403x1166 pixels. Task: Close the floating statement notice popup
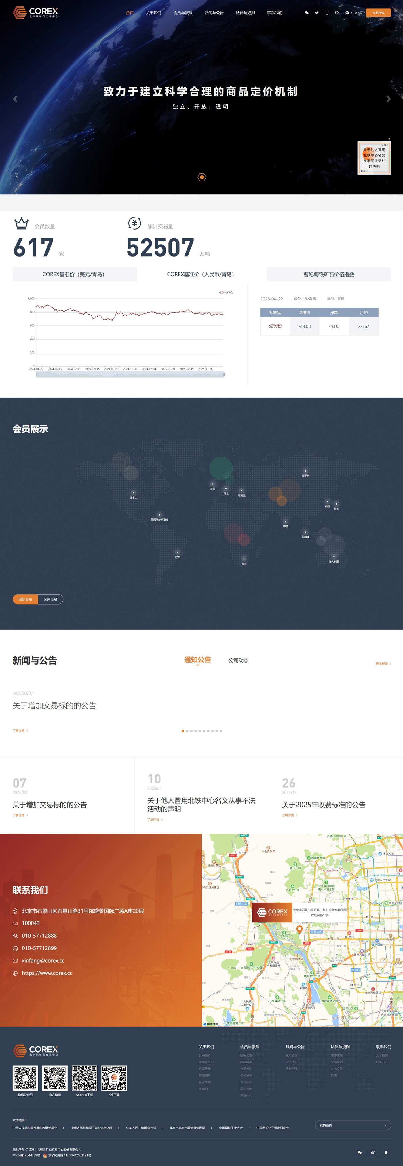(389, 139)
